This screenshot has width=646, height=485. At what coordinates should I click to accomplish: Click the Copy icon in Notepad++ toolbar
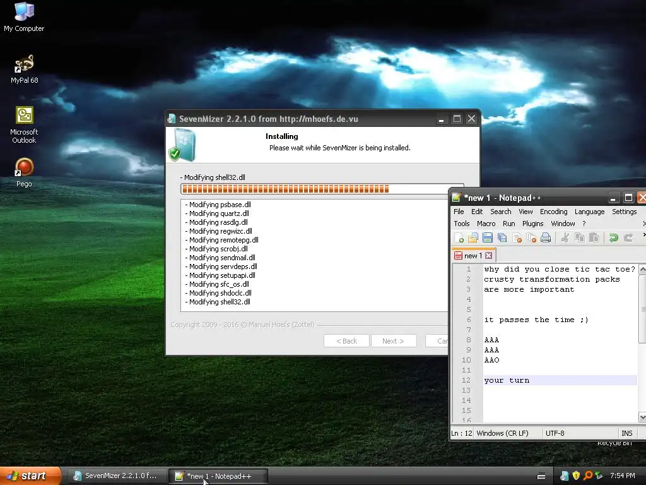[x=580, y=237]
